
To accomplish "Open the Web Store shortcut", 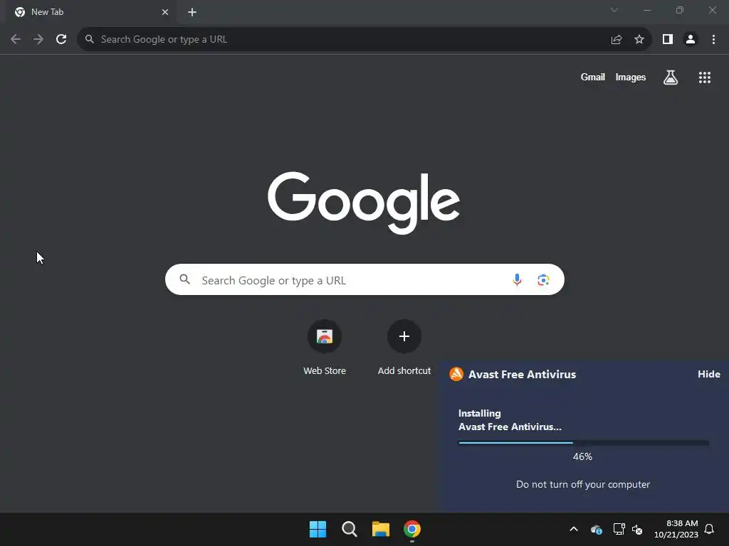I will coord(325,347).
